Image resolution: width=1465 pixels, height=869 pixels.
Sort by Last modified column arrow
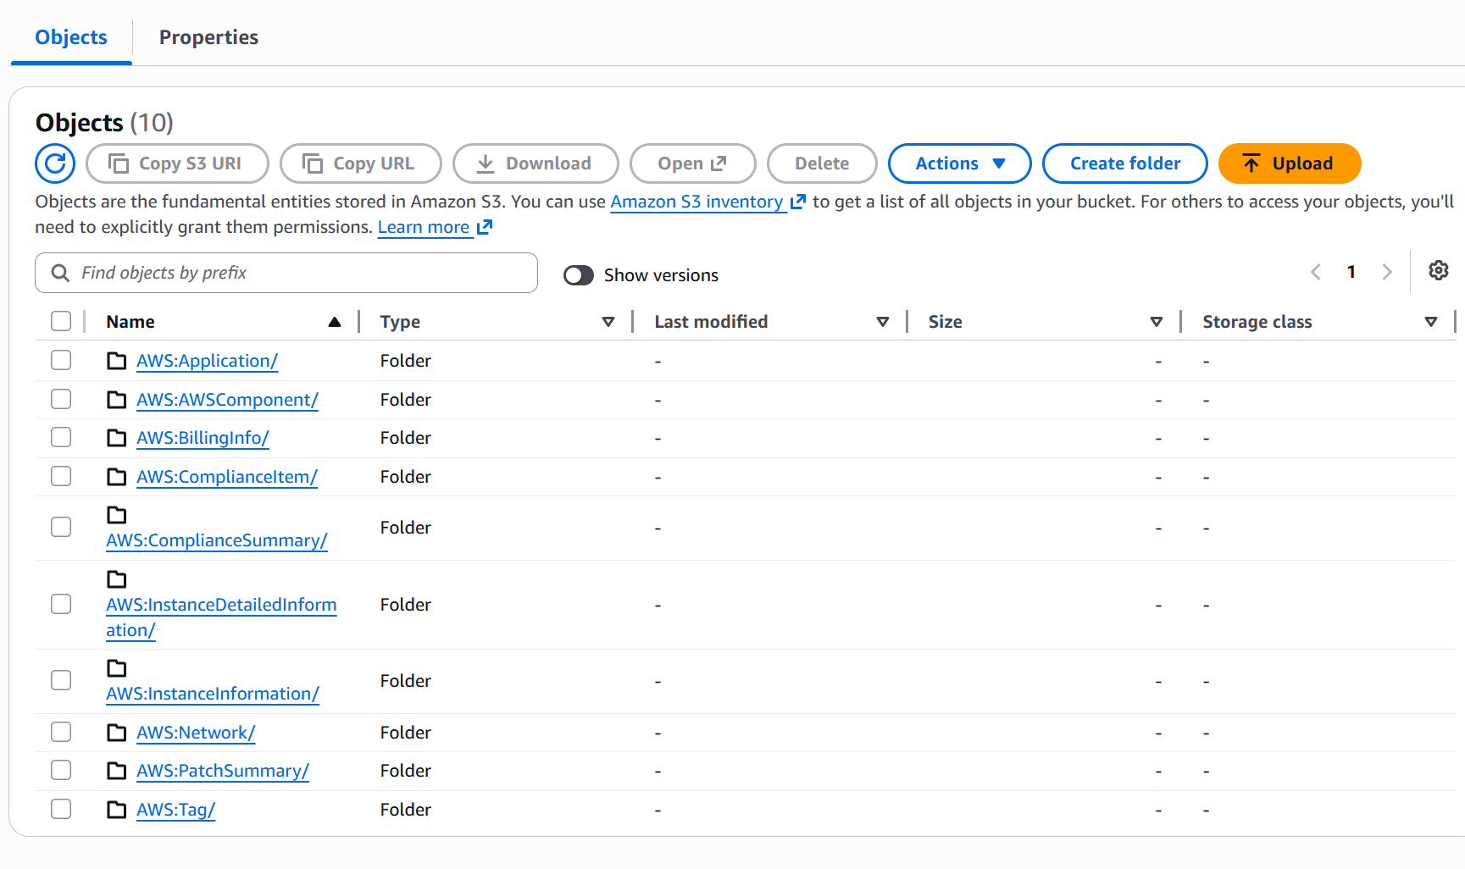883,322
